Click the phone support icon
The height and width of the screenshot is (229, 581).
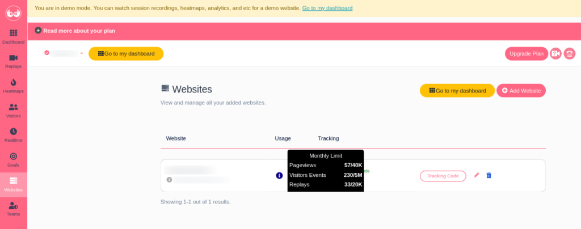(x=570, y=54)
